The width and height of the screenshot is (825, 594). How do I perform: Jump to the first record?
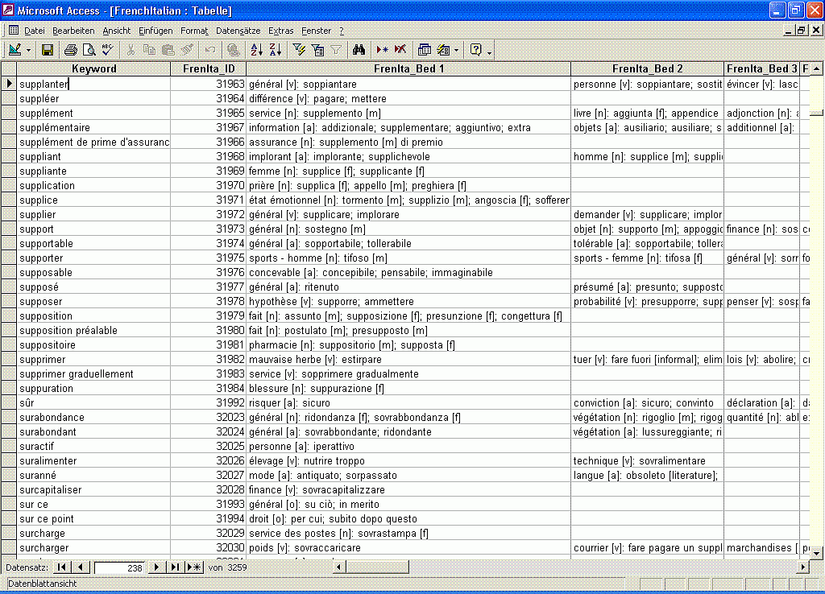[x=62, y=567]
